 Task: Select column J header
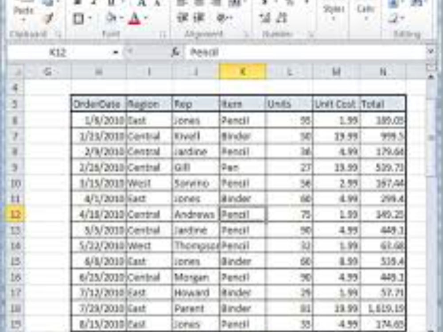pyautogui.click(x=195, y=72)
